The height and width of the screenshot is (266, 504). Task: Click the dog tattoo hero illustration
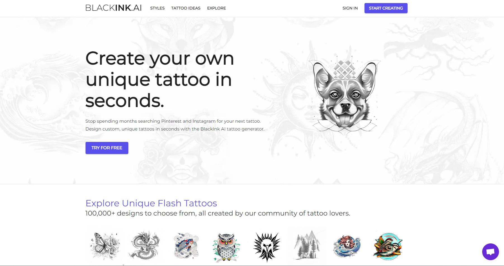point(345,96)
